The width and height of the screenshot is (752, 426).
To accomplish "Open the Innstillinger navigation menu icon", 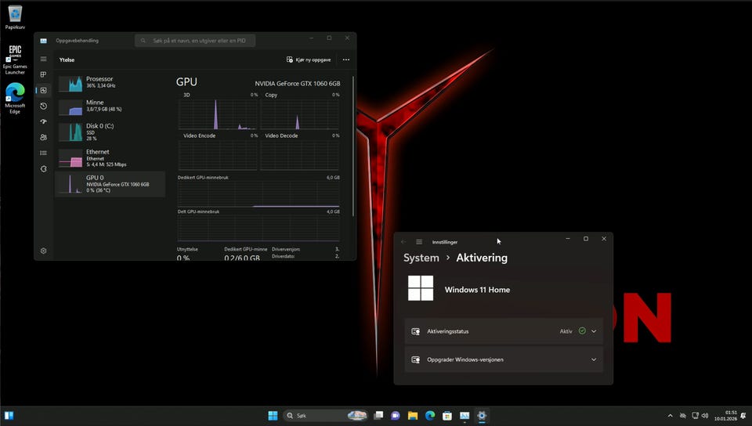I will pyautogui.click(x=419, y=242).
